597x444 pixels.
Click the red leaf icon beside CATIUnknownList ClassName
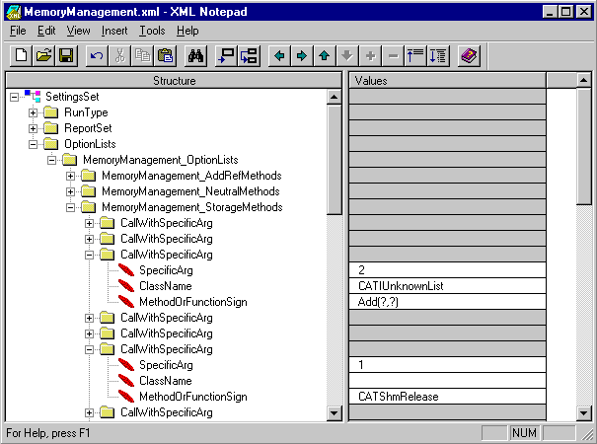tap(126, 285)
